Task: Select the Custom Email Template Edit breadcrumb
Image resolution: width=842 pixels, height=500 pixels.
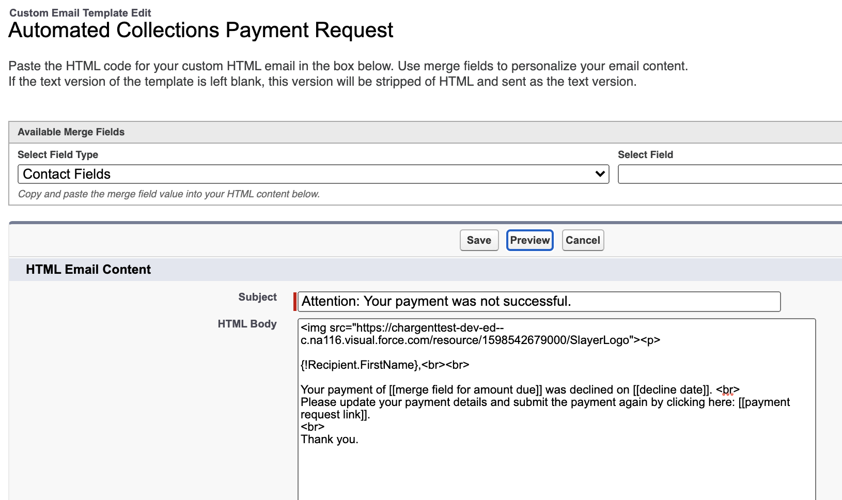Action: point(80,13)
